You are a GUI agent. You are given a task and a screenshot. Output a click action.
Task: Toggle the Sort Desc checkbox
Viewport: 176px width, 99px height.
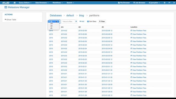pyautogui.click(x=88, y=21)
